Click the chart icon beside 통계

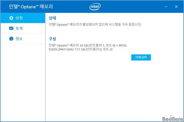tap(11, 28)
